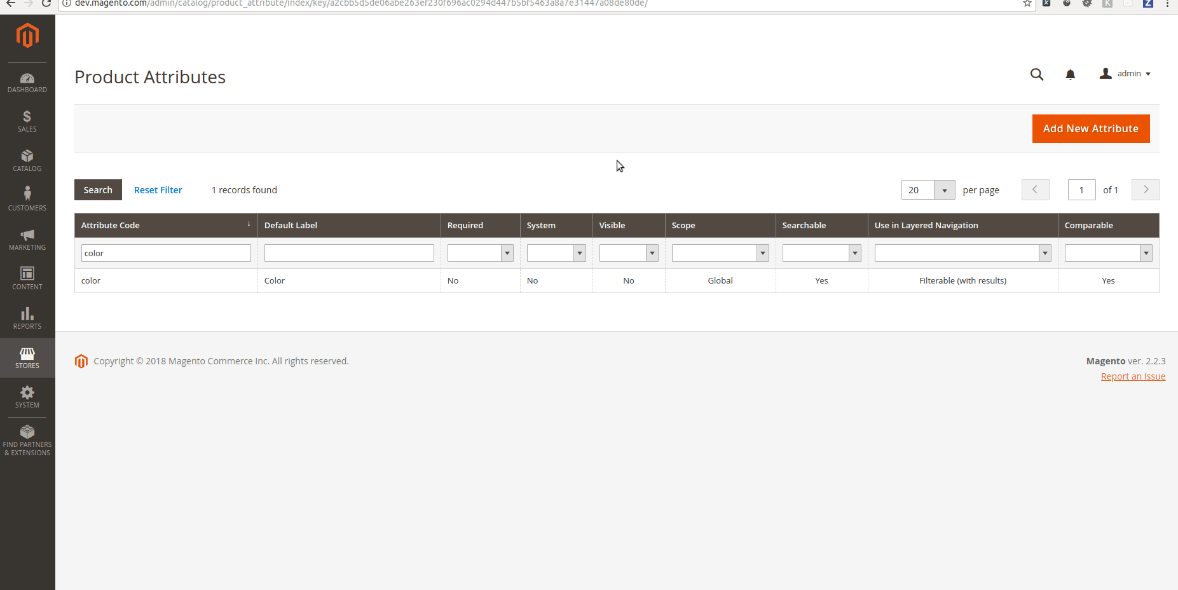Screen dimensions: 1178x590
Task: Click the Magento logo at top left
Action: pos(27,36)
